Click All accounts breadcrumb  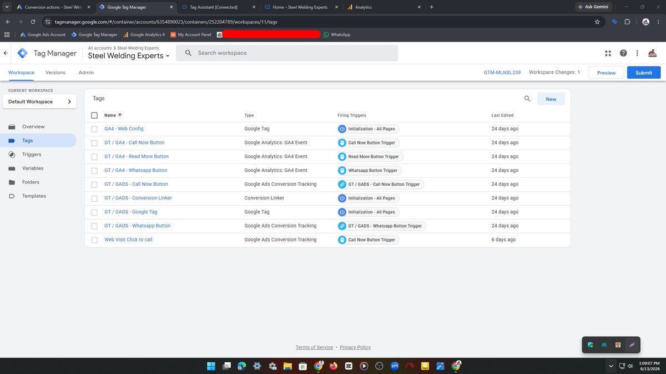(99, 48)
